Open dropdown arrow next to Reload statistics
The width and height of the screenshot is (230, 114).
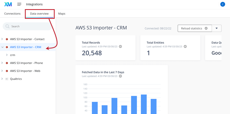coord(217,28)
